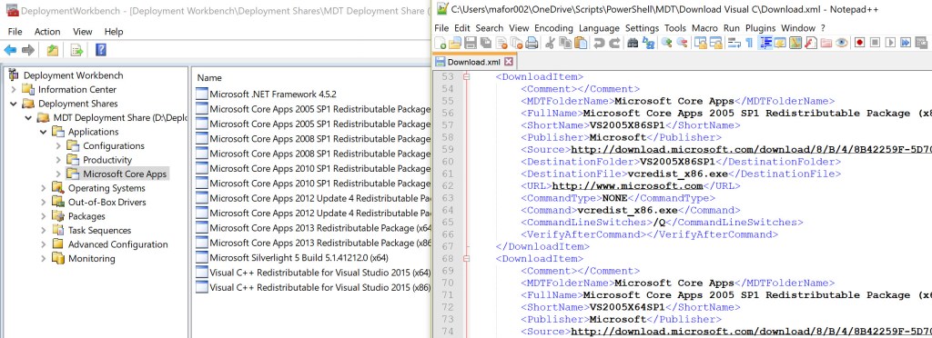Click the Zoom In icon in Notepad++
The image size is (932, 338).
click(x=667, y=43)
